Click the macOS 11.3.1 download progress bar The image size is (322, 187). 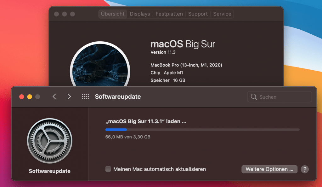tap(202, 129)
